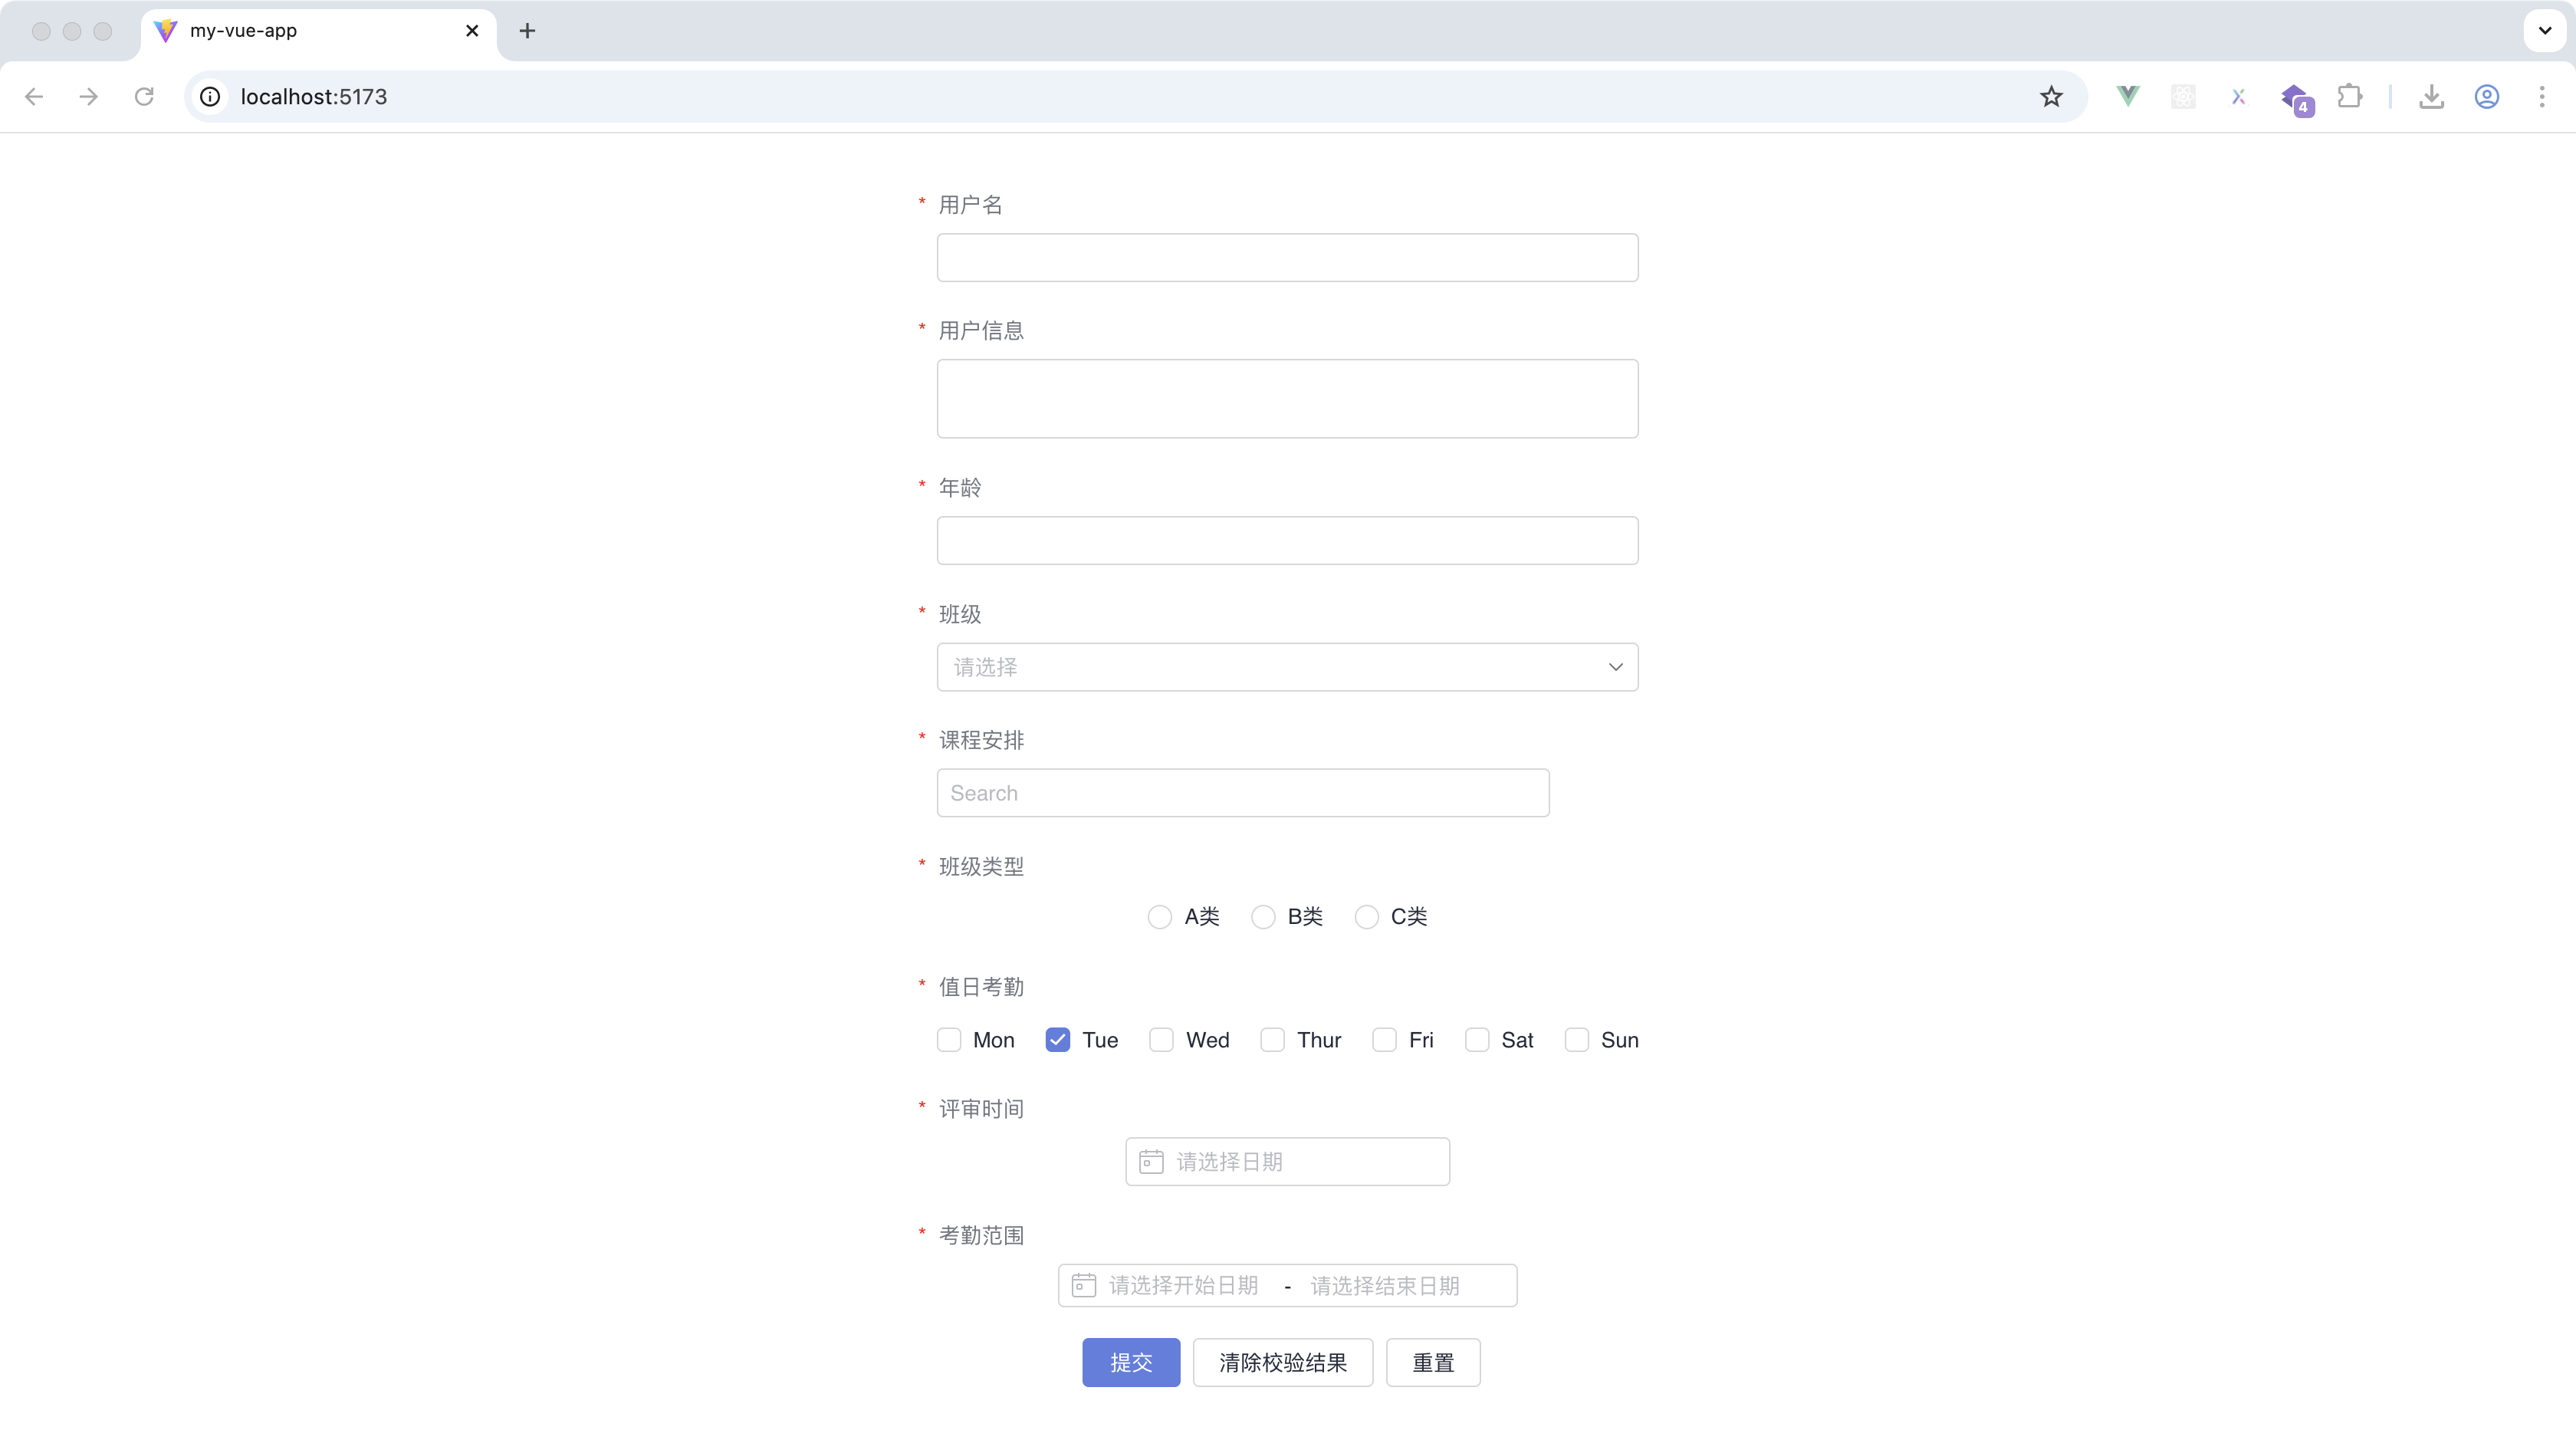Click the 课程安排 Search input field
Viewport: 2576px width, 1440px height.
pyautogui.click(x=1241, y=792)
